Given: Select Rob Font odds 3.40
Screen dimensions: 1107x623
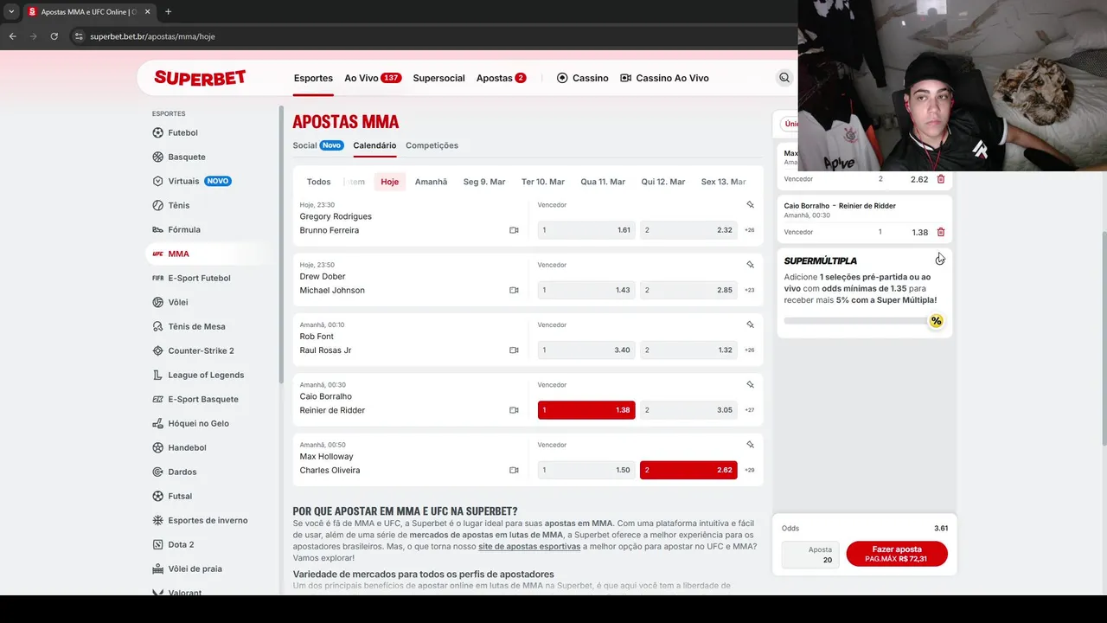Looking at the screenshot, I should click(586, 350).
